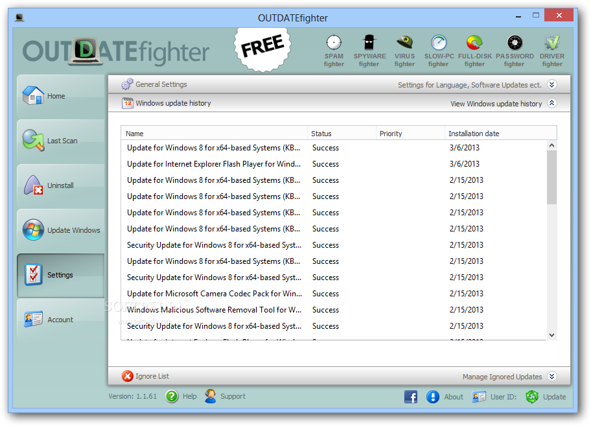
Task: Open PASSWORD fighter icon
Action: pos(515,51)
